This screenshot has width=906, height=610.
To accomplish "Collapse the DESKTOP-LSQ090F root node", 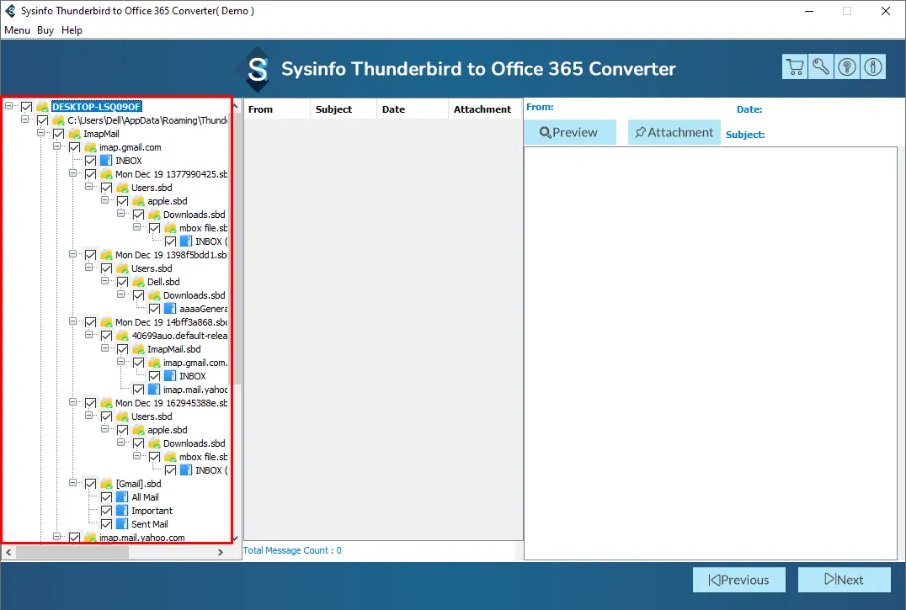I will [x=9, y=107].
